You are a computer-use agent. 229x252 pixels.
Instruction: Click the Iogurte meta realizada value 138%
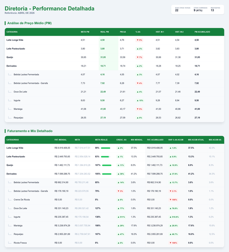pos(98,217)
